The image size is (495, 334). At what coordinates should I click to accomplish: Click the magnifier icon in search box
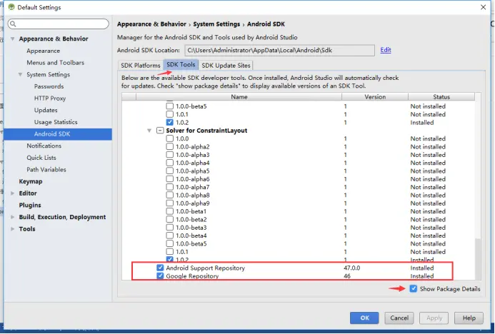click(x=13, y=24)
